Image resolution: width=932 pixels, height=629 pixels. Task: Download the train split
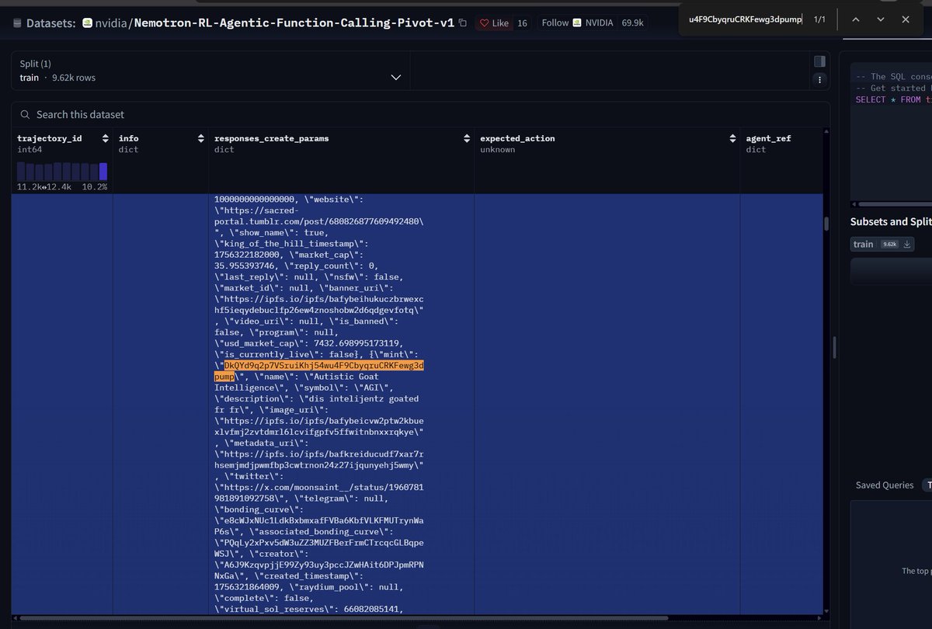point(906,244)
